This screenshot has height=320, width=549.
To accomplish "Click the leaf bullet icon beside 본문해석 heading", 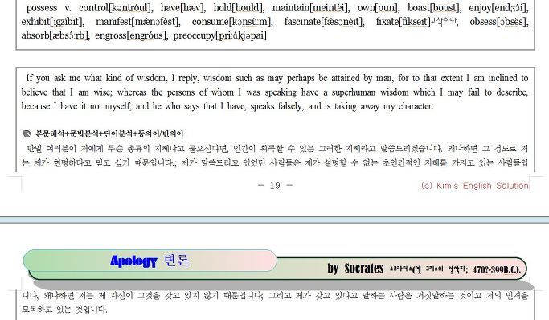I will tap(27, 133).
